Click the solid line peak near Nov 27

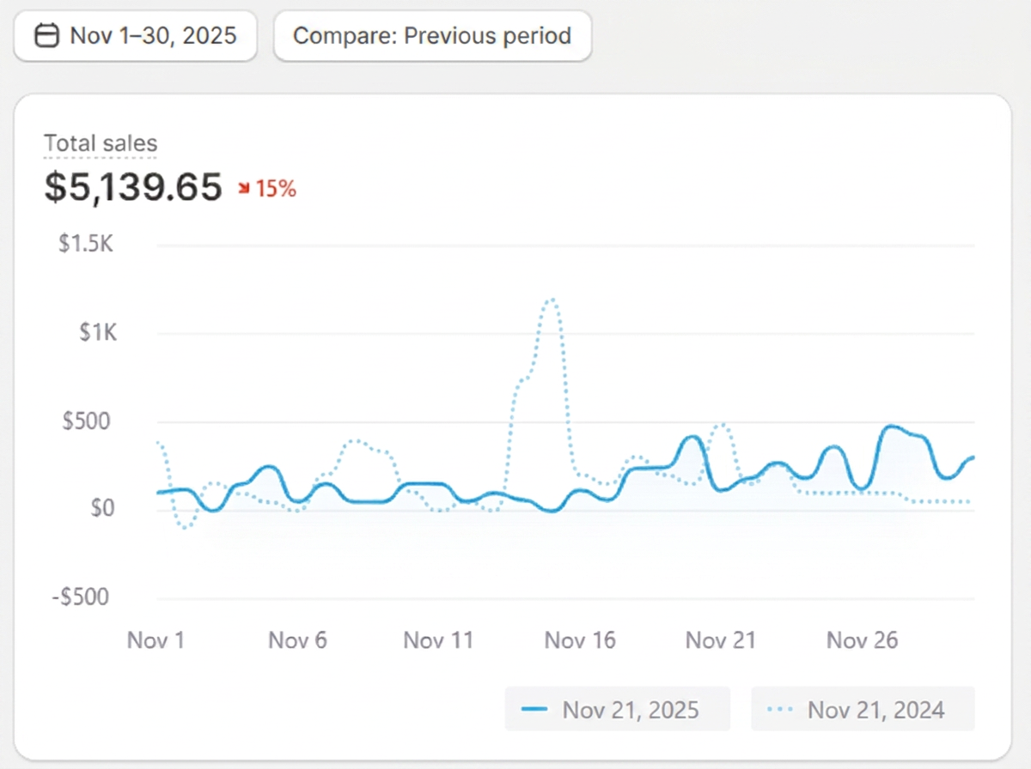pos(890,427)
